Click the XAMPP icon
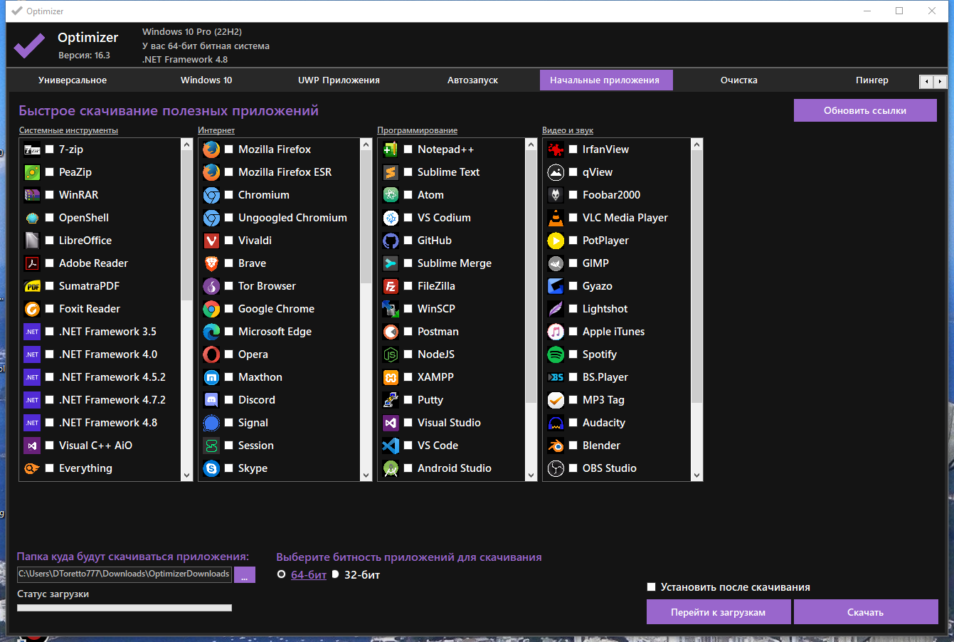 point(391,377)
